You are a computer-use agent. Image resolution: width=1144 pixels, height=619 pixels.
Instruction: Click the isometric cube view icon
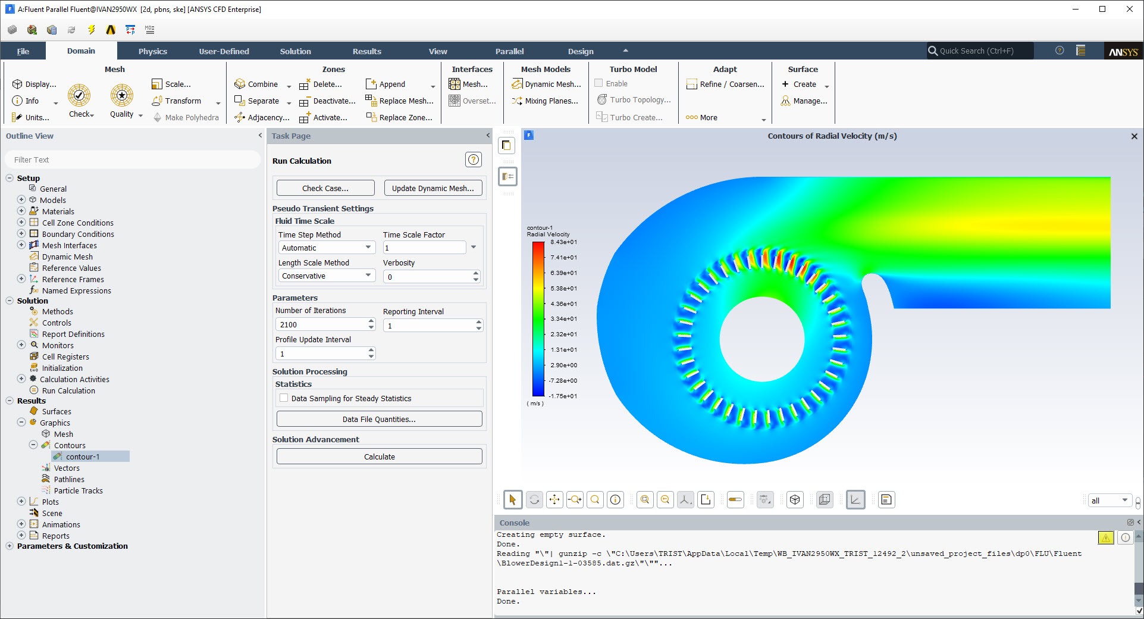click(x=795, y=500)
